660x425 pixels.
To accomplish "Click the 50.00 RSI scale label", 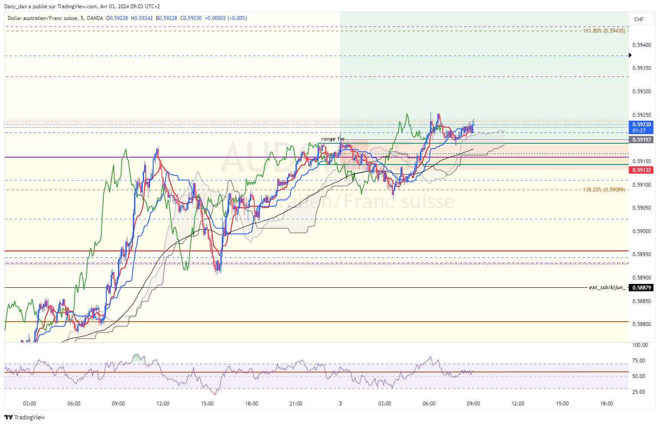I will click(x=639, y=376).
